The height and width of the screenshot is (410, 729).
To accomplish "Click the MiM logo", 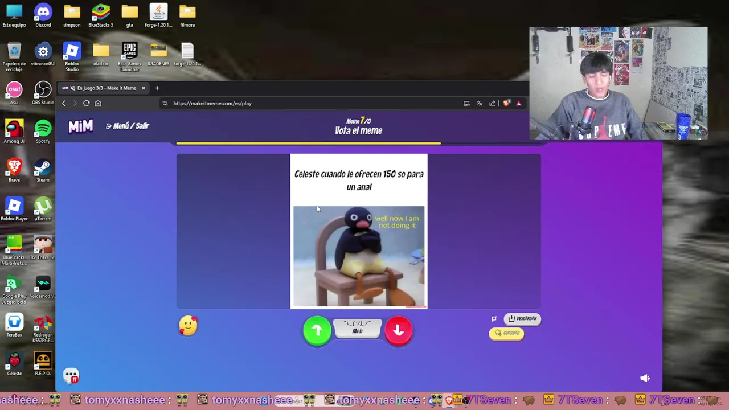I will (80, 126).
